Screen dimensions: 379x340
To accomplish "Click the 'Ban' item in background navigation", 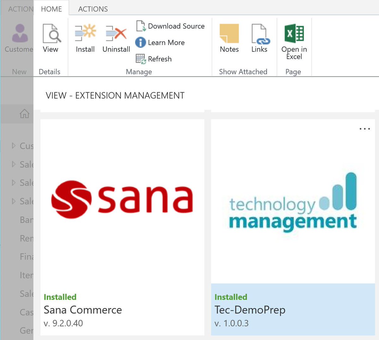I will click(x=27, y=219).
